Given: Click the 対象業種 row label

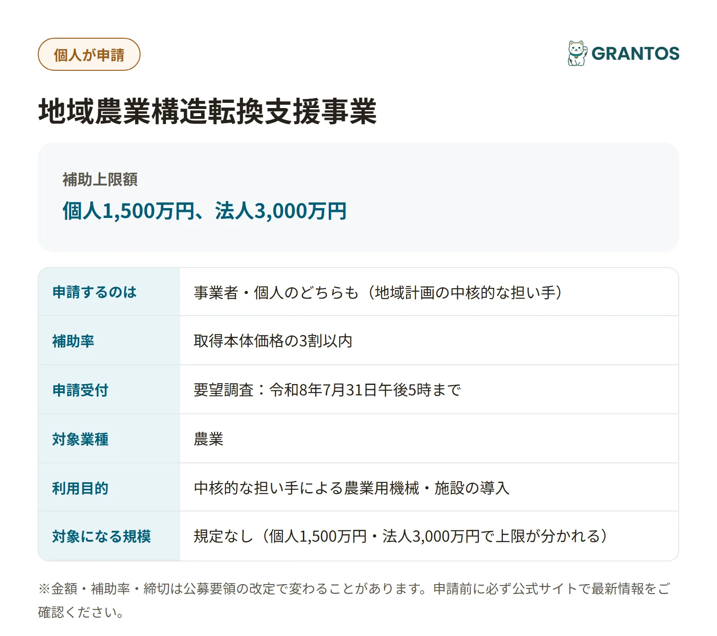Looking at the screenshot, I should pos(80,439).
